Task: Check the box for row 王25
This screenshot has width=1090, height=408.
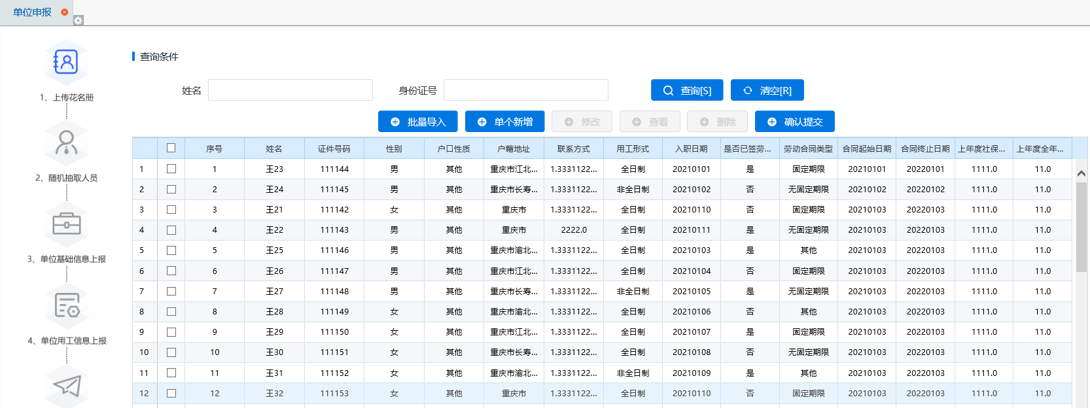Action: tap(171, 250)
